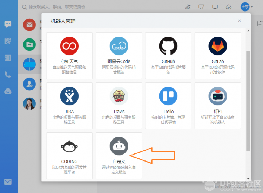Choose the CODING robot

pos(69,156)
